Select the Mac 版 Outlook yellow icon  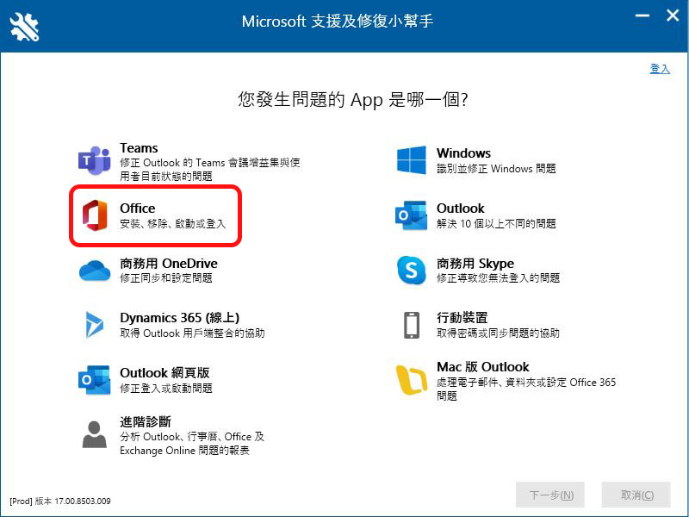[x=412, y=380]
